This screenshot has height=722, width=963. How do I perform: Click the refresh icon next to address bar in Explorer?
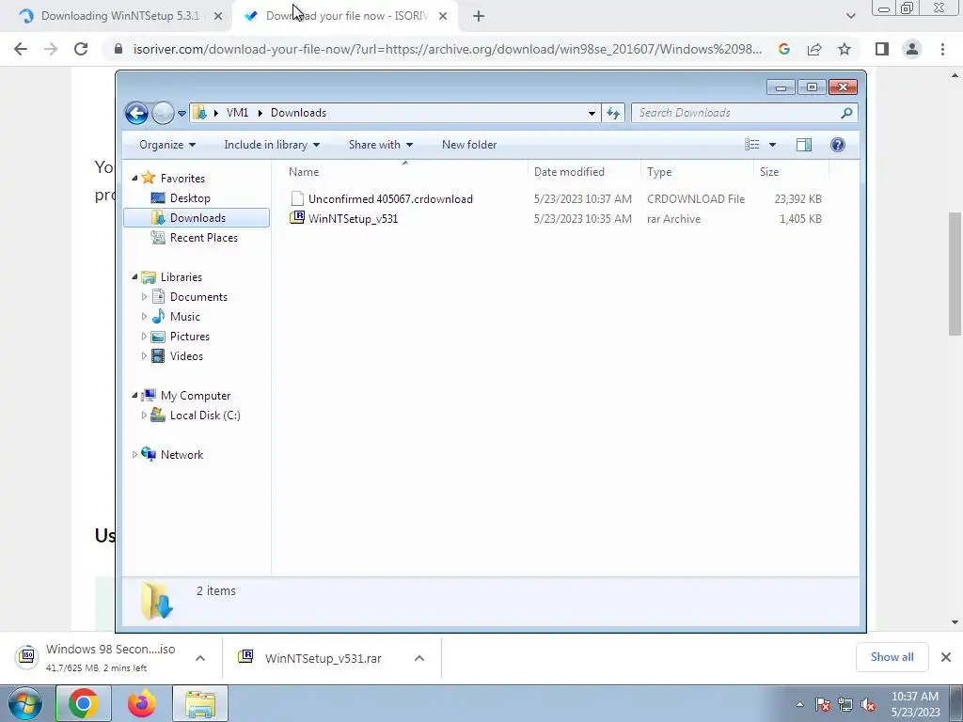(613, 113)
